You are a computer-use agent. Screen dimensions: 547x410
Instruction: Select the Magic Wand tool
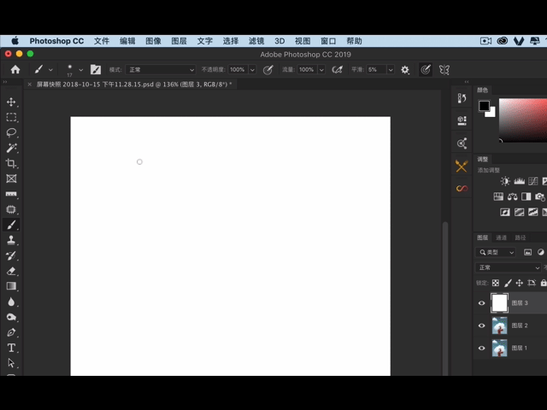tap(11, 148)
